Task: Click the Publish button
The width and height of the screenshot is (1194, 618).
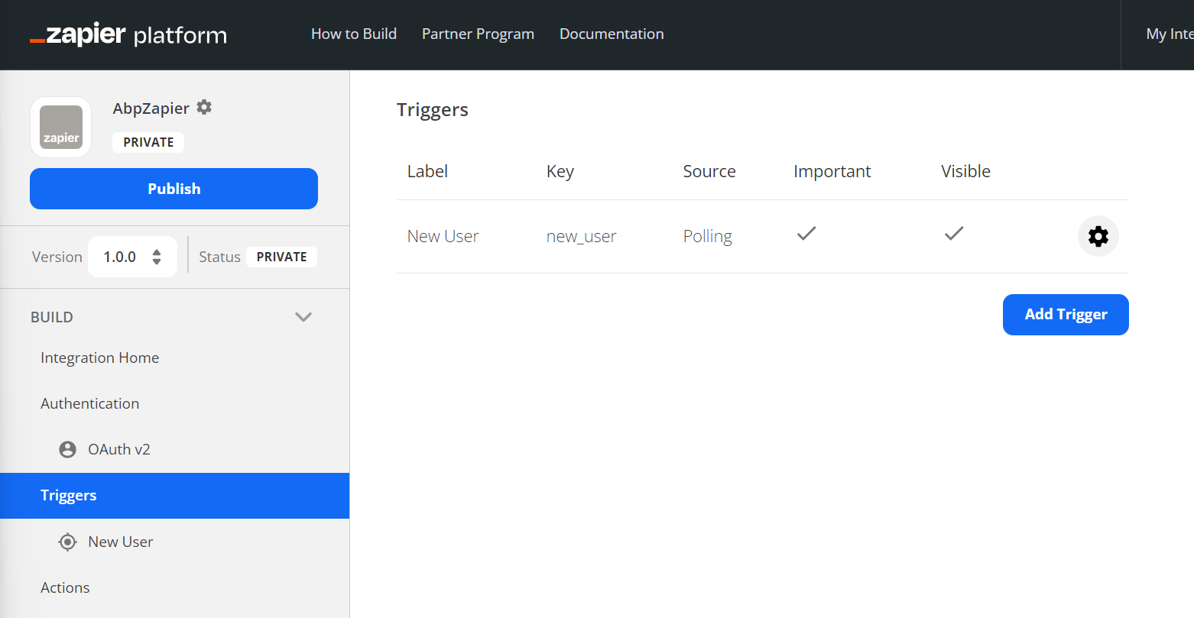Action: 174,189
